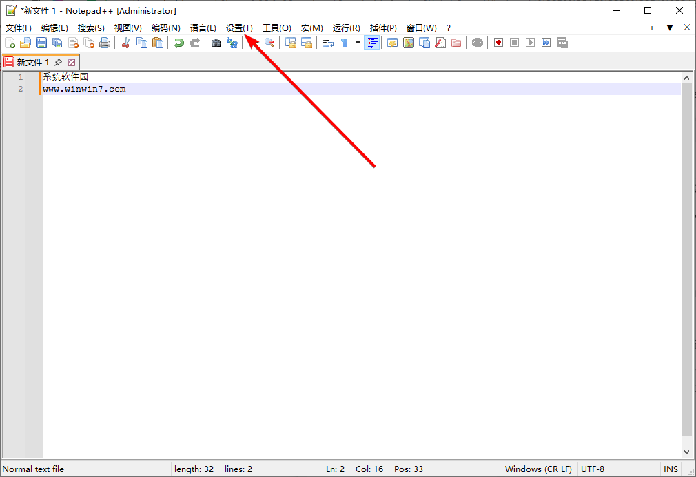This screenshot has height=477, width=696.
Task: Run macro multiple times icon
Action: pyautogui.click(x=546, y=43)
